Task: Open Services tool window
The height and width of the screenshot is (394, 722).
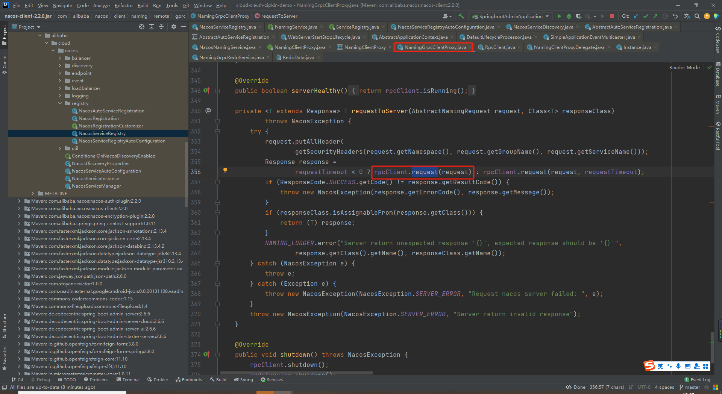Action: pyautogui.click(x=272, y=380)
